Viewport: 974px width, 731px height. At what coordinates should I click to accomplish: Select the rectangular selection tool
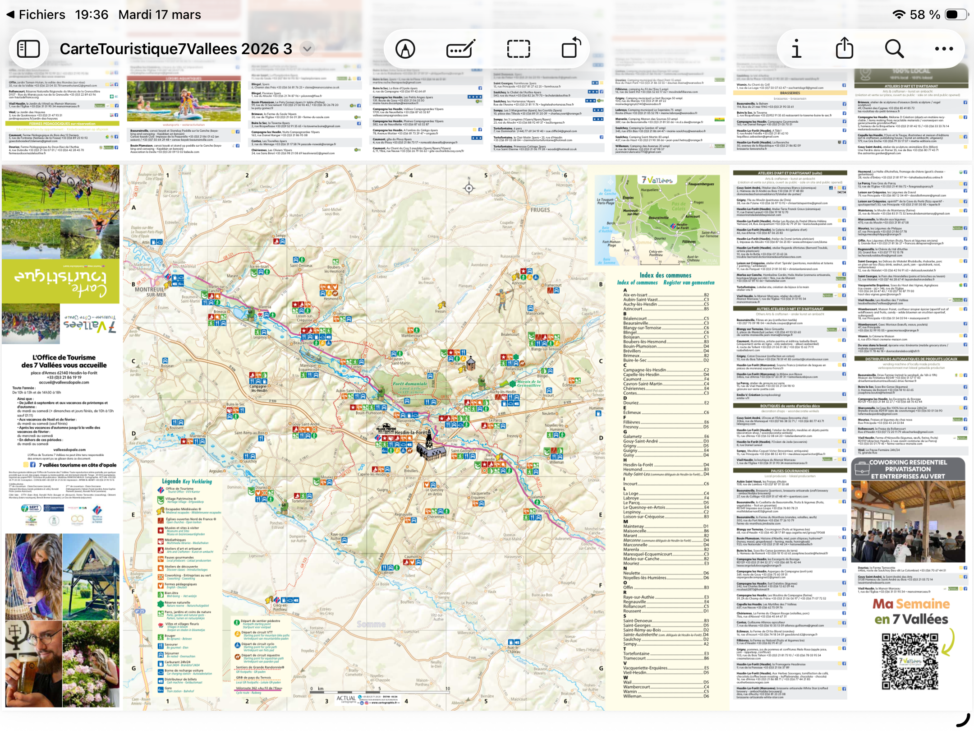[518, 49]
